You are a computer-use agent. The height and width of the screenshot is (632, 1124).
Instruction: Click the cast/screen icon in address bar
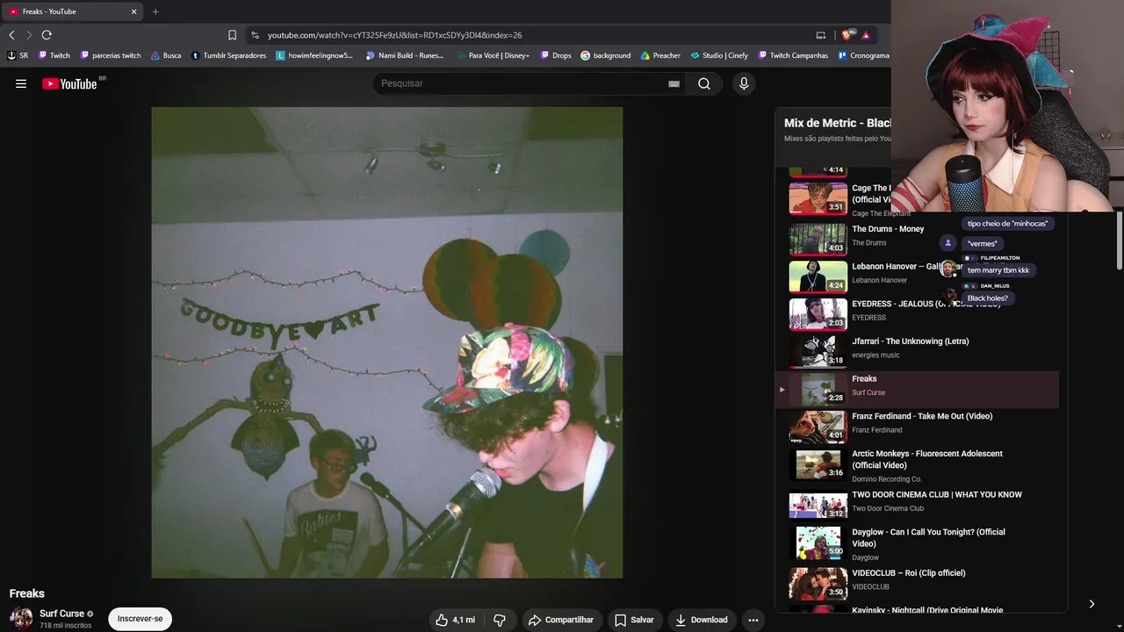click(821, 35)
